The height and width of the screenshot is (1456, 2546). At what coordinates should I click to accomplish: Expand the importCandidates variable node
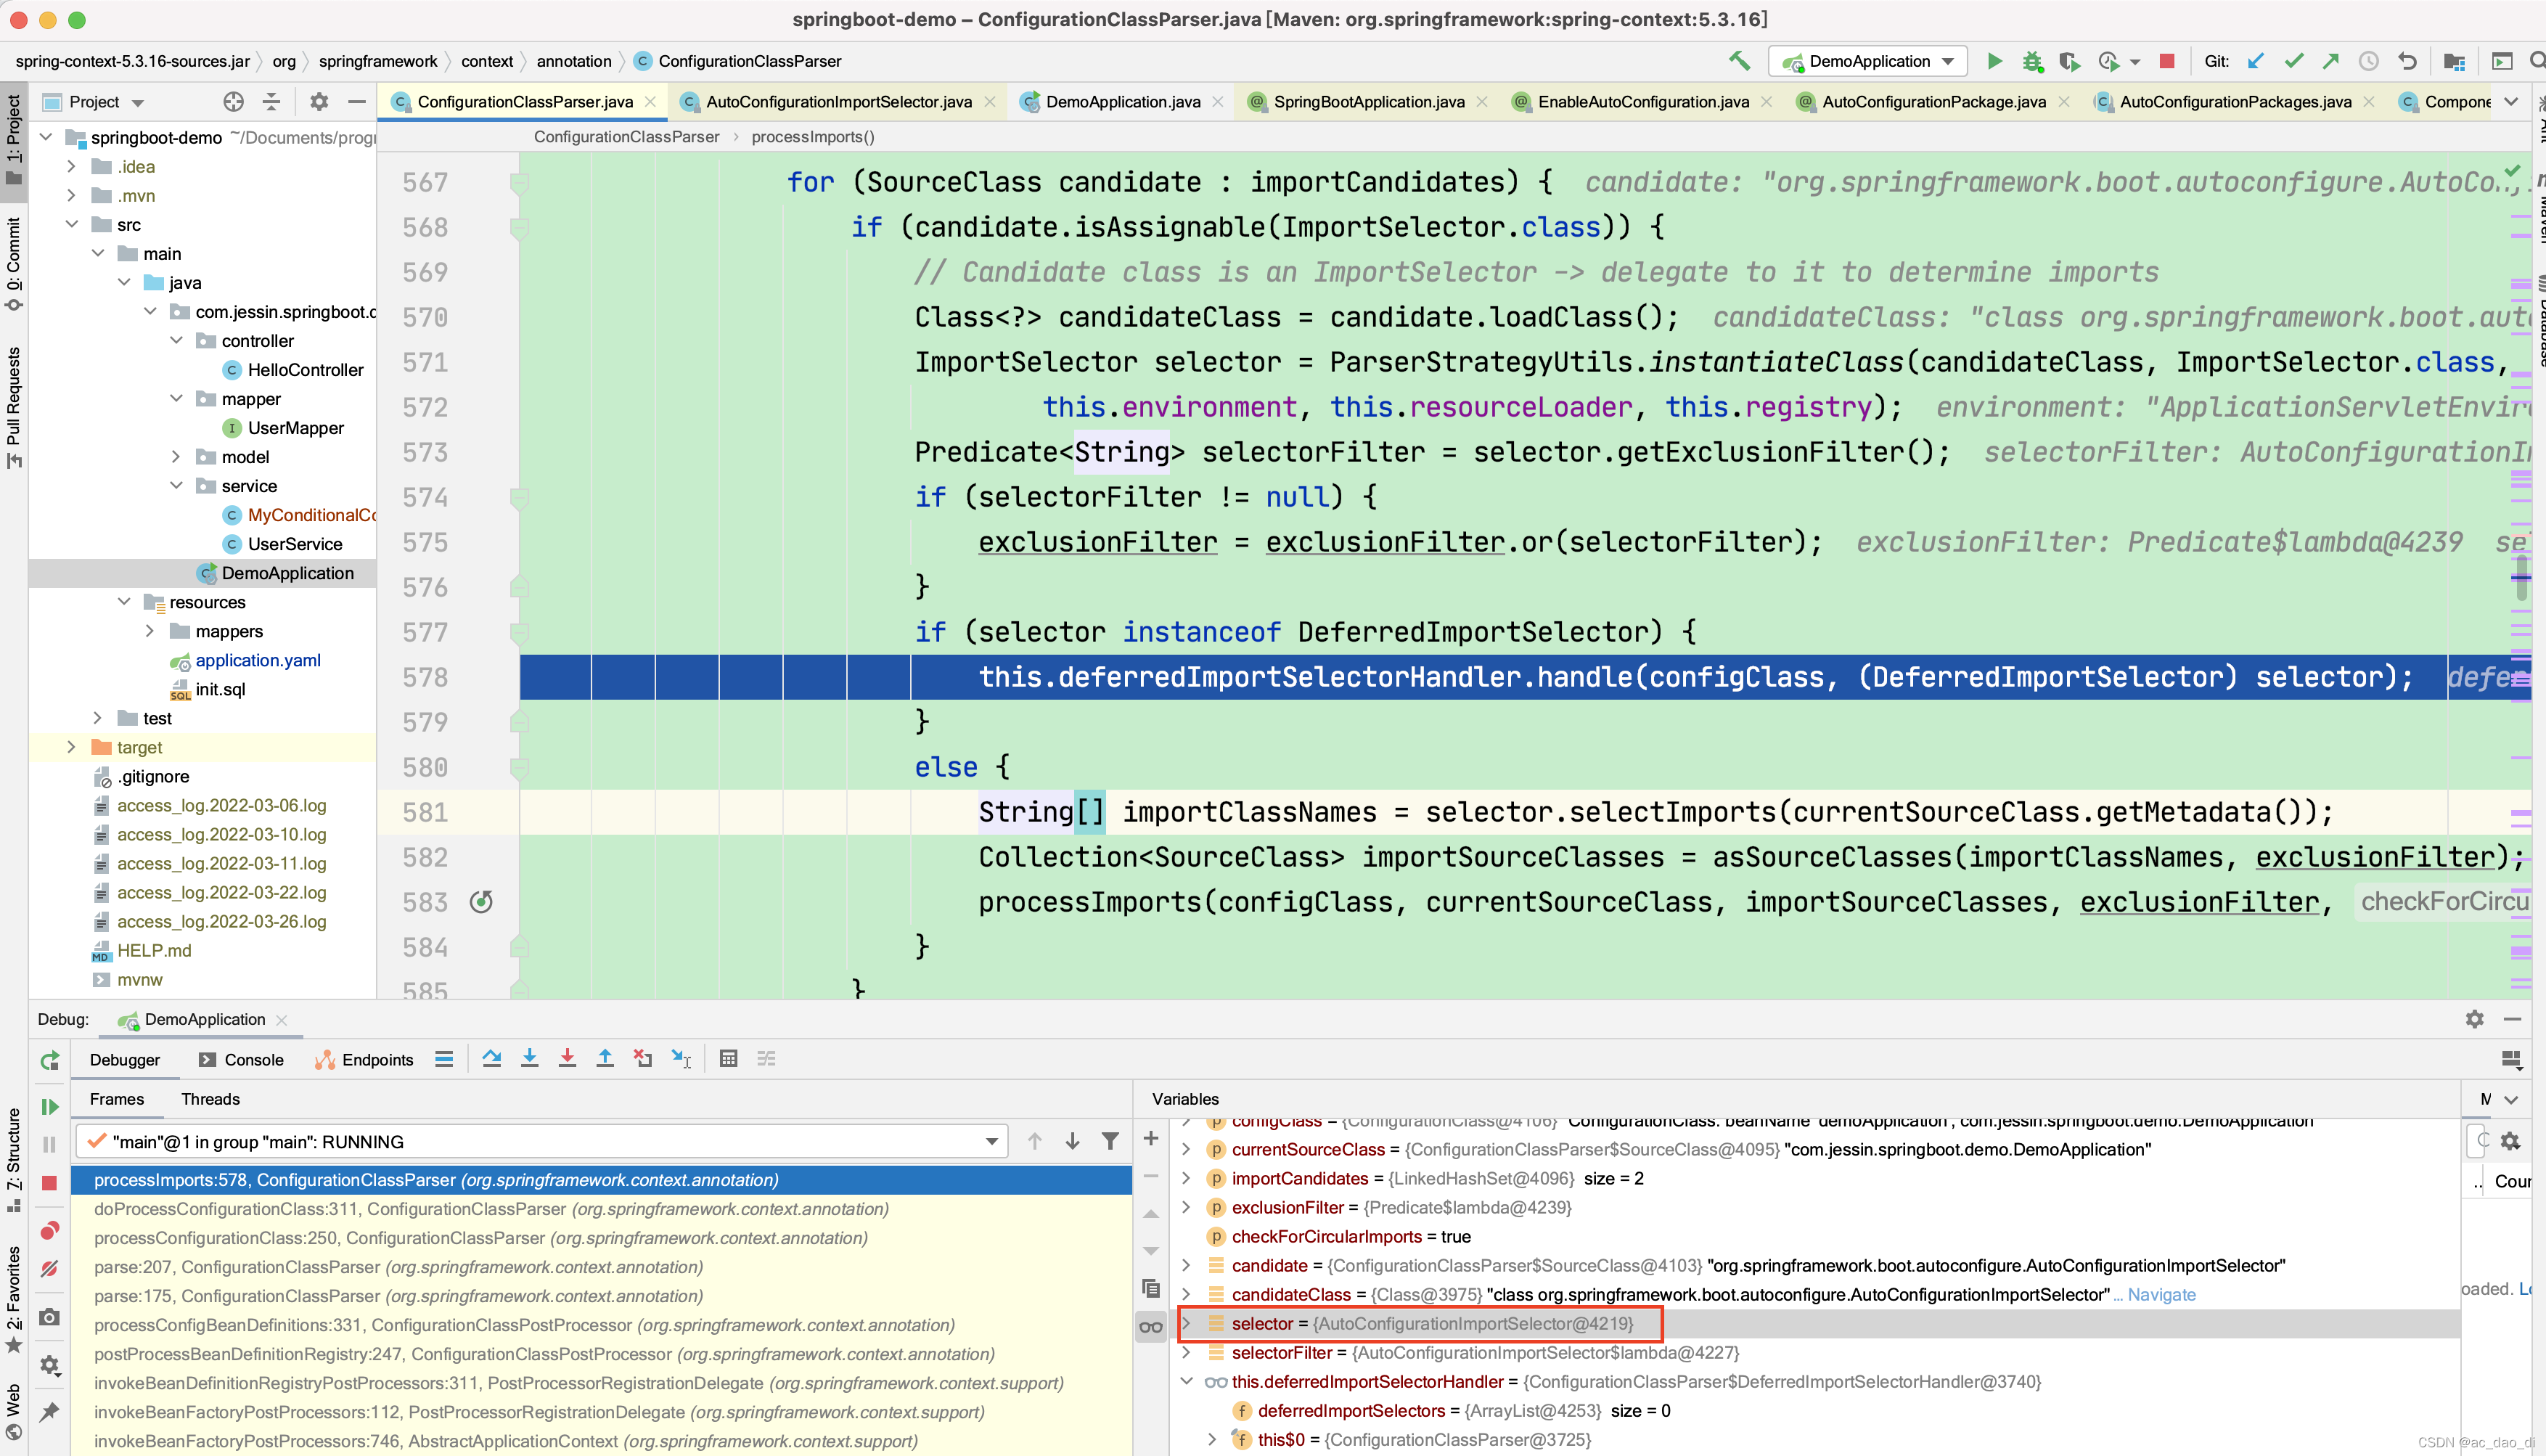click(1187, 1178)
